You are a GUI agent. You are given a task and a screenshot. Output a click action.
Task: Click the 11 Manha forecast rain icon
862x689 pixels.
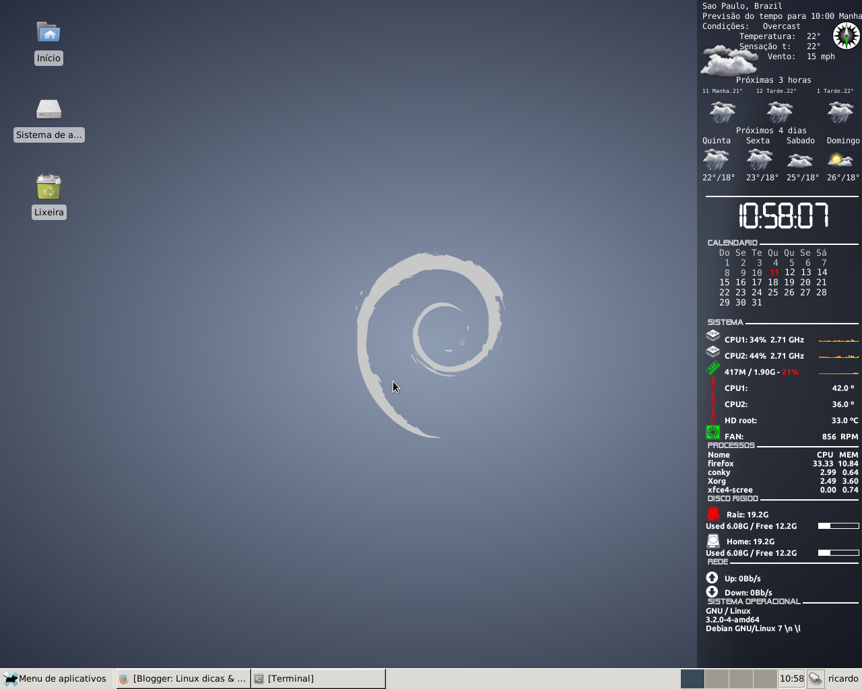click(722, 111)
